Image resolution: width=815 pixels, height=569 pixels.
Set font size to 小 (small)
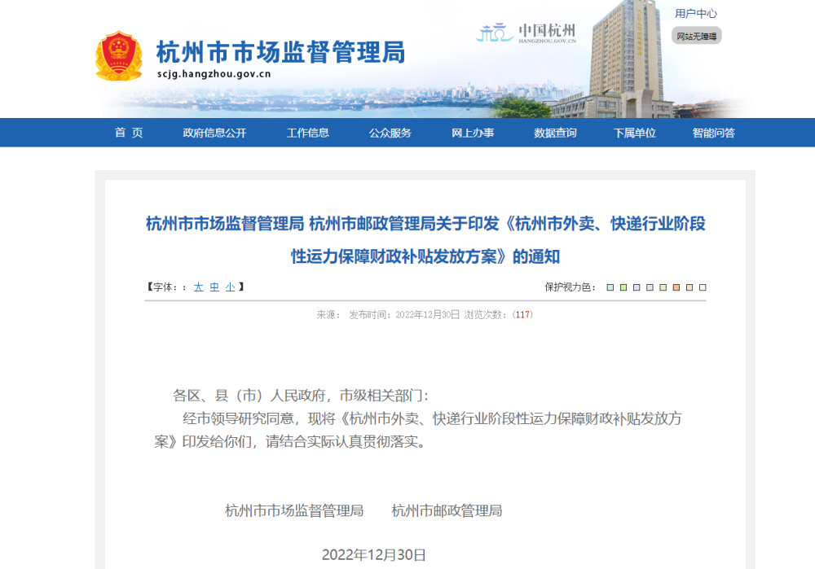[231, 287]
